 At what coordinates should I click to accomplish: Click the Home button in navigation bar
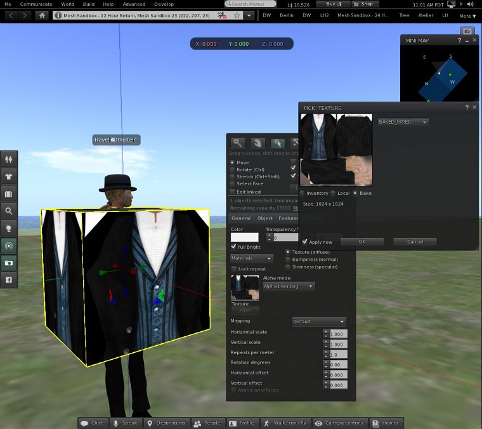pyautogui.click(x=43, y=15)
